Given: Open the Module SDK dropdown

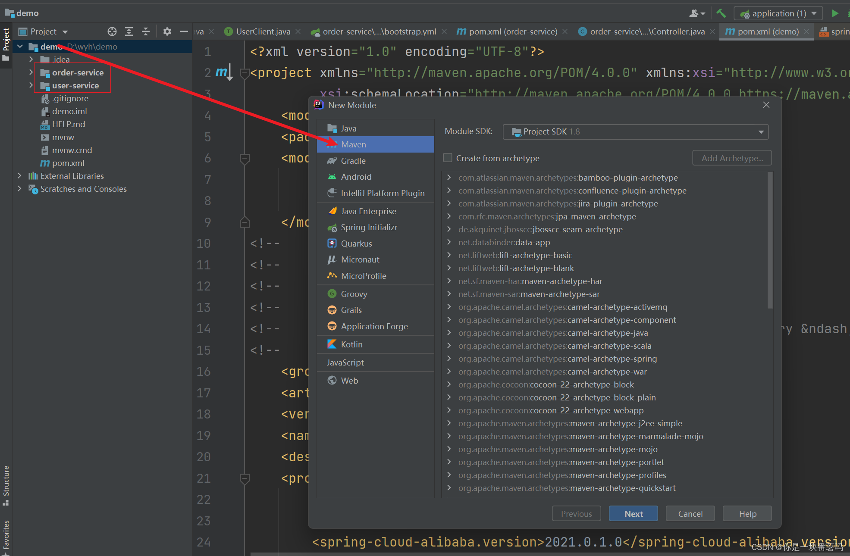Looking at the screenshot, I should (x=635, y=132).
